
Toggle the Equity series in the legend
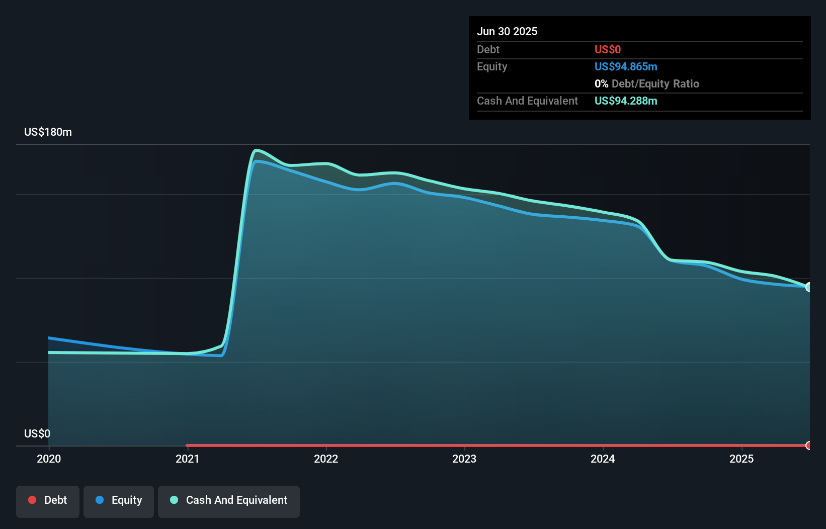[119, 501]
